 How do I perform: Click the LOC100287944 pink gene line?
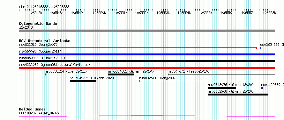click(x=147, y=116)
